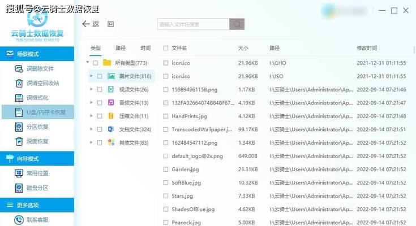Choose the 误格式化 disk icon

click(19, 98)
